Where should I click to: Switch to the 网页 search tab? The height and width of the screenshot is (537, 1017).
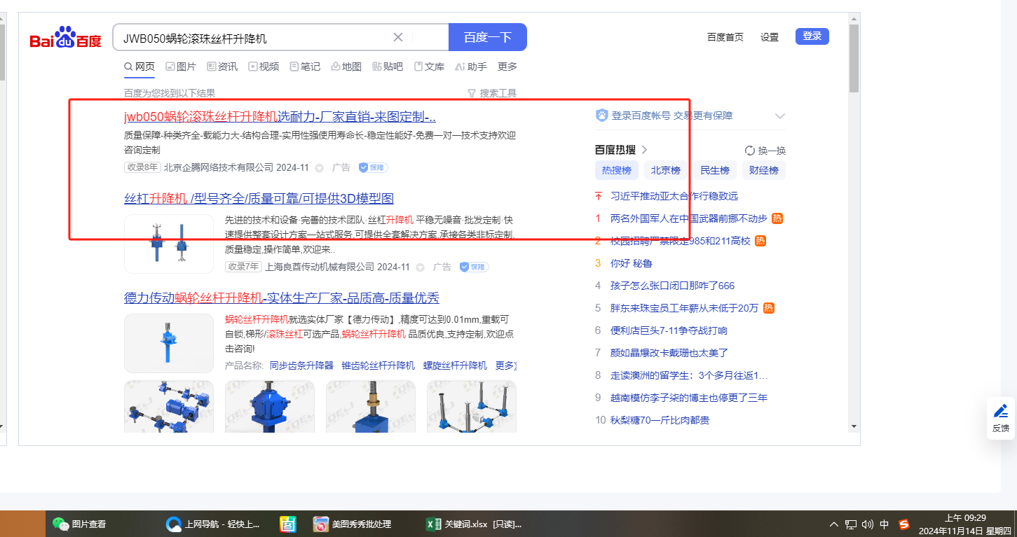tap(139, 67)
